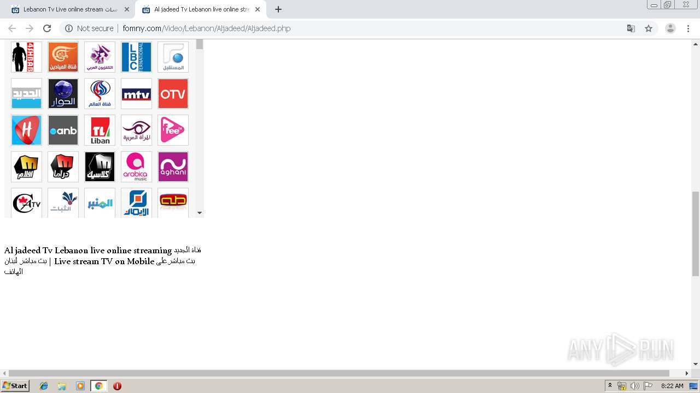Click the page scroll down arrow
The height and width of the screenshot is (393, 700).
(696, 364)
